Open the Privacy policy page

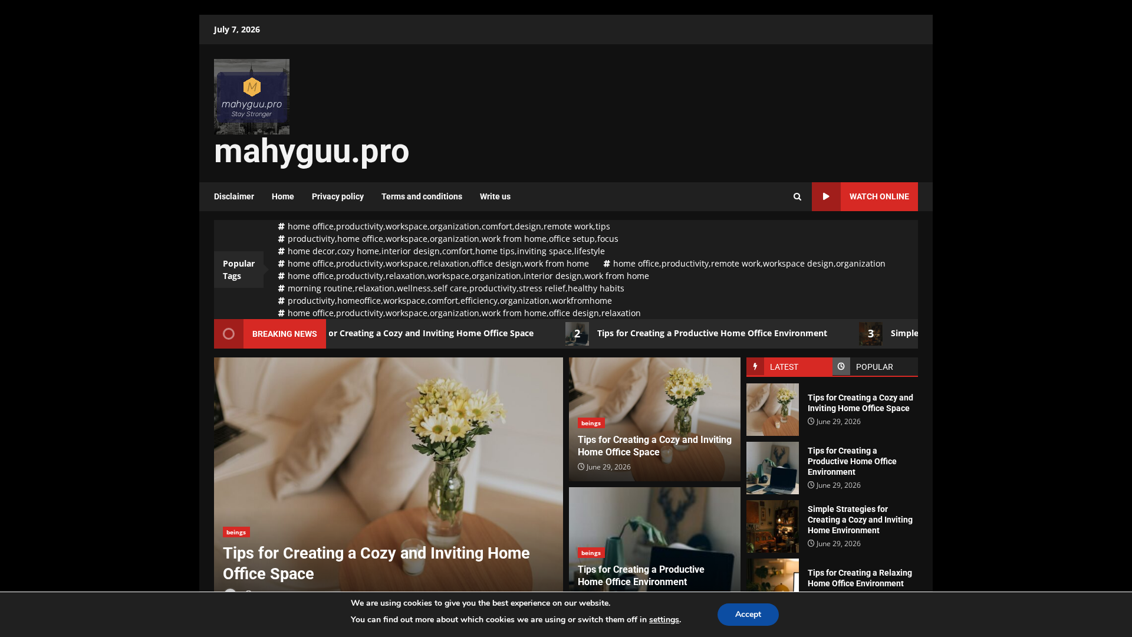338,196
